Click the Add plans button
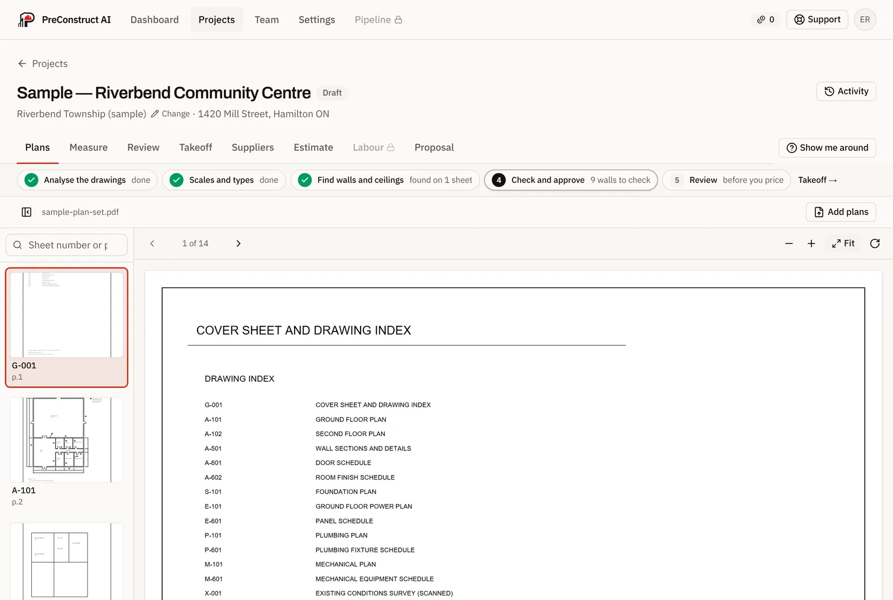This screenshot has width=893, height=600. tap(841, 212)
